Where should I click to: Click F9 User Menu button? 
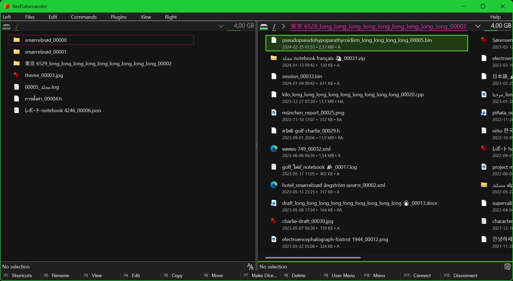coord(340,275)
